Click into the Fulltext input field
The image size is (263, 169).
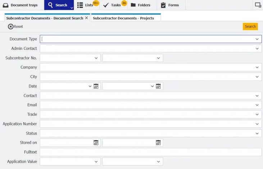point(151,152)
